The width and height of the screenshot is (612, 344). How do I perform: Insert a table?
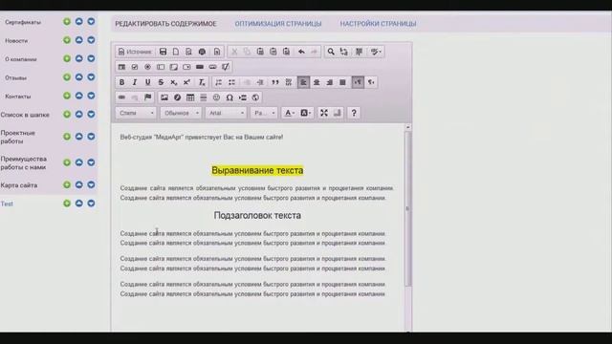pos(190,97)
